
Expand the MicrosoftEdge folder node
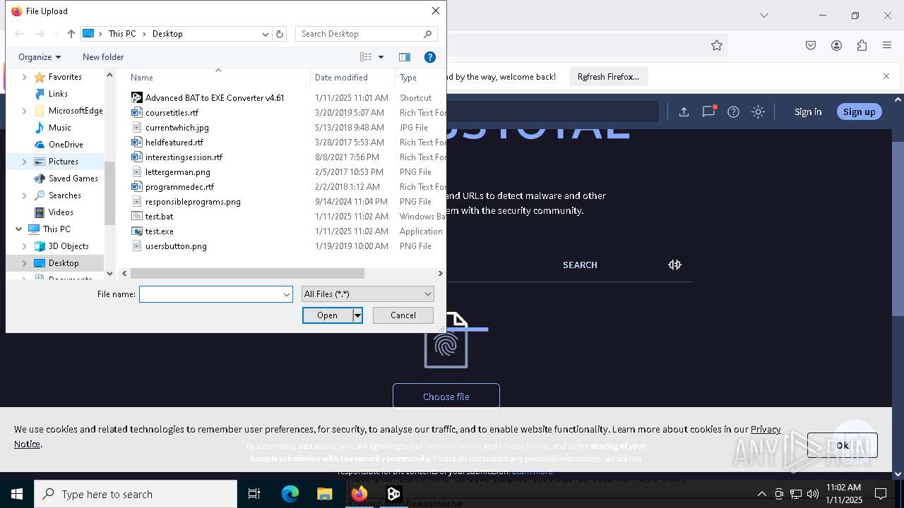click(25, 111)
